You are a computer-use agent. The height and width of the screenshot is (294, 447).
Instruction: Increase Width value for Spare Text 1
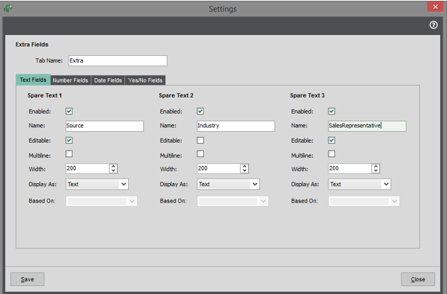pos(113,166)
